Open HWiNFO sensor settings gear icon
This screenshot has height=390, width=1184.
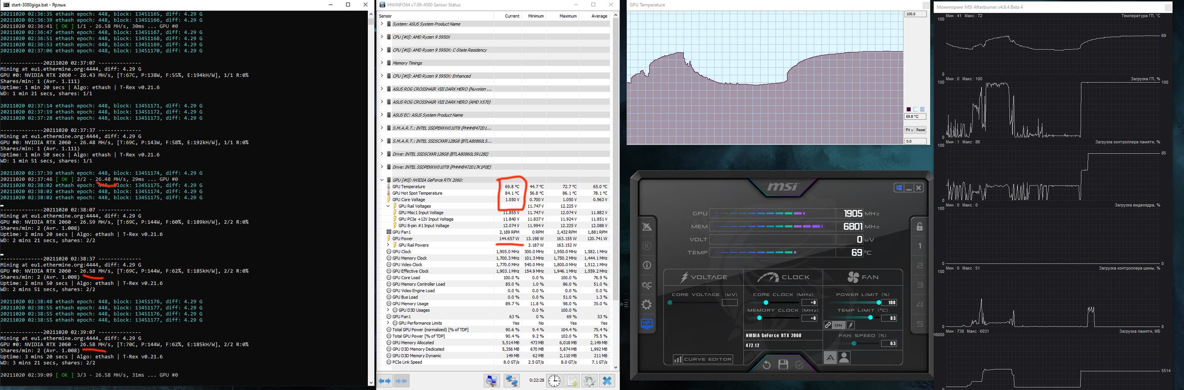coord(589,381)
